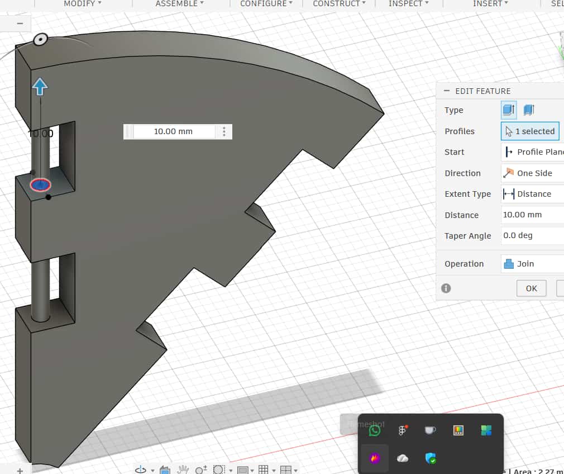The height and width of the screenshot is (474, 564).
Task: Open the Zoom Window dropdown arrow
Action: 231,471
